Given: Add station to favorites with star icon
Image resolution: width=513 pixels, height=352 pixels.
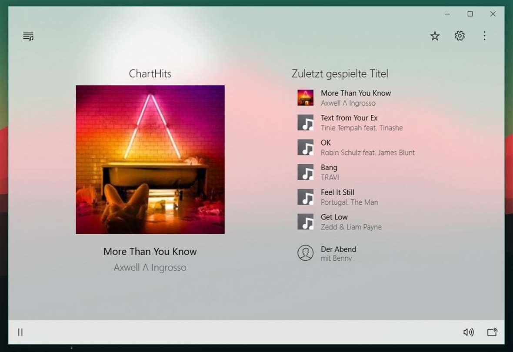Looking at the screenshot, I should pyautogui.click(x=435, y=36).
